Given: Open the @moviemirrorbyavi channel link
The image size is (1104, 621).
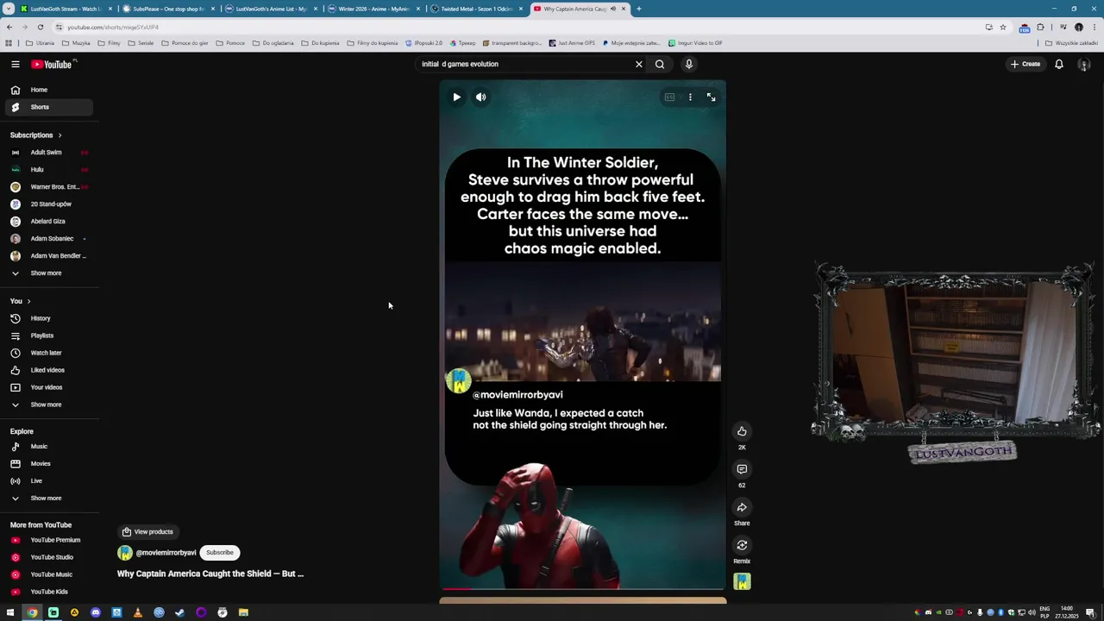Looking at the screenshot, I should [166, 553].
